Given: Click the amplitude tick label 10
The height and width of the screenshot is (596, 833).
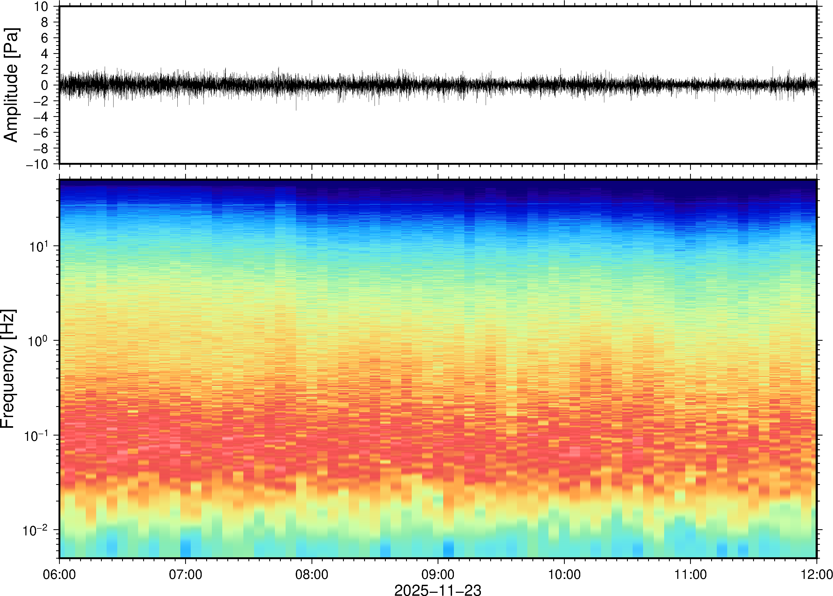Looking at the screenshot, I should pyautogui.click(x=41, y=7).
